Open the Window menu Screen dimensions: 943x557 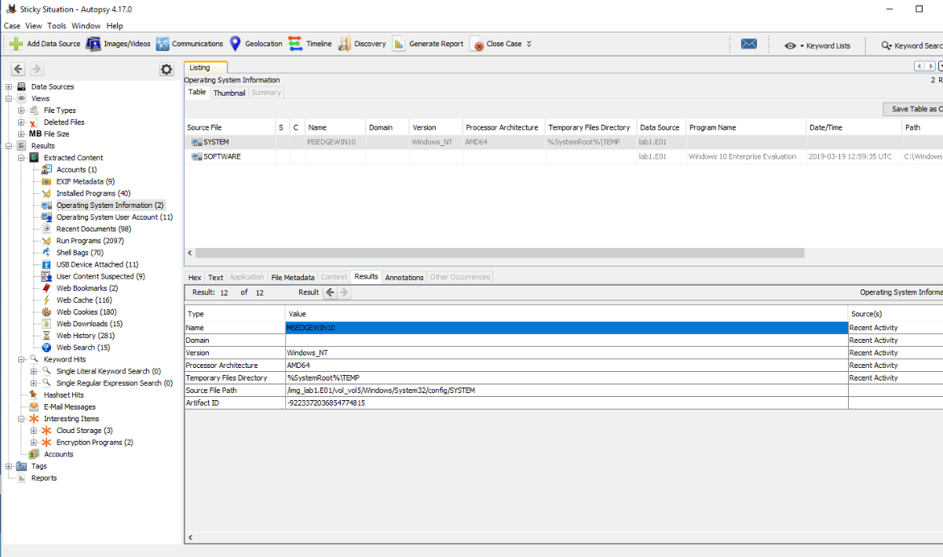(86, 26)
